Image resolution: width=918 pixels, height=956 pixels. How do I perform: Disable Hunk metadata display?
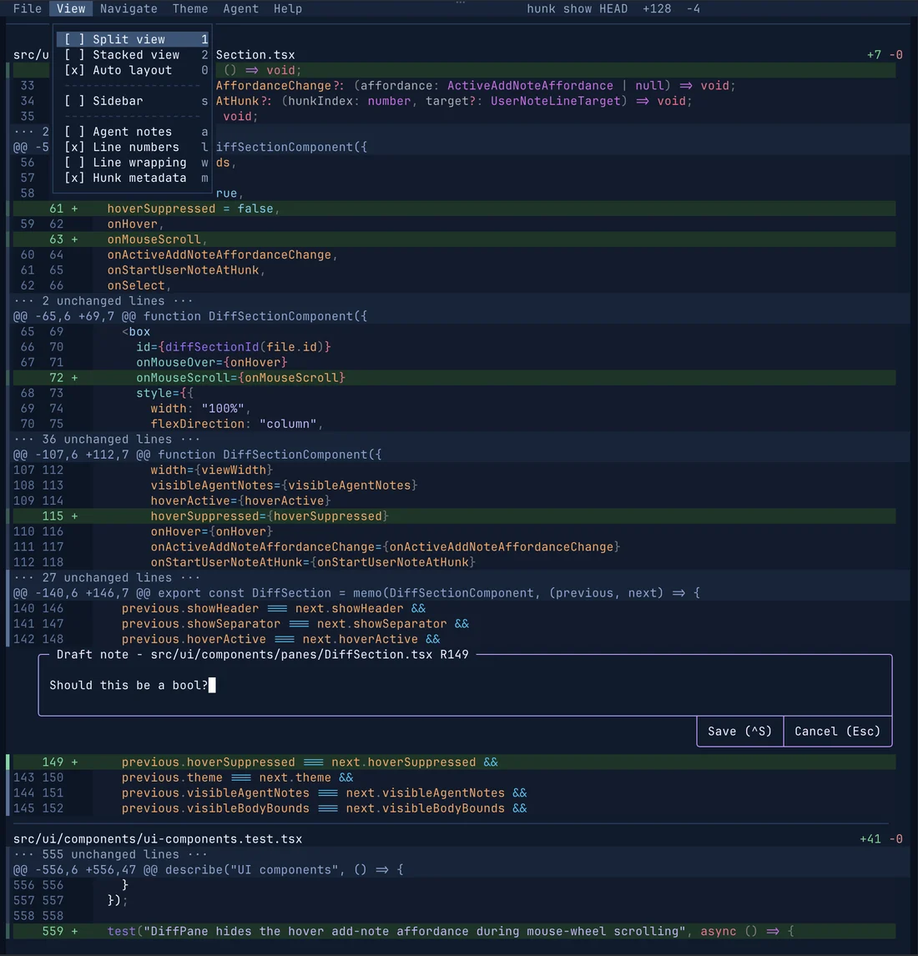click(133, 178)
